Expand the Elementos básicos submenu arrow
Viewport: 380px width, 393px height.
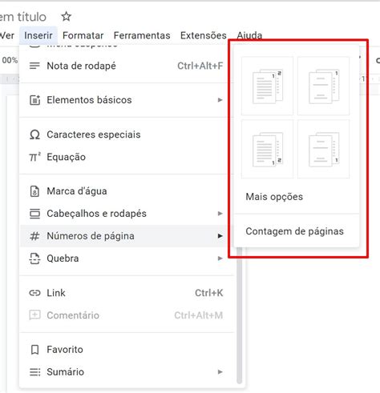220,100
